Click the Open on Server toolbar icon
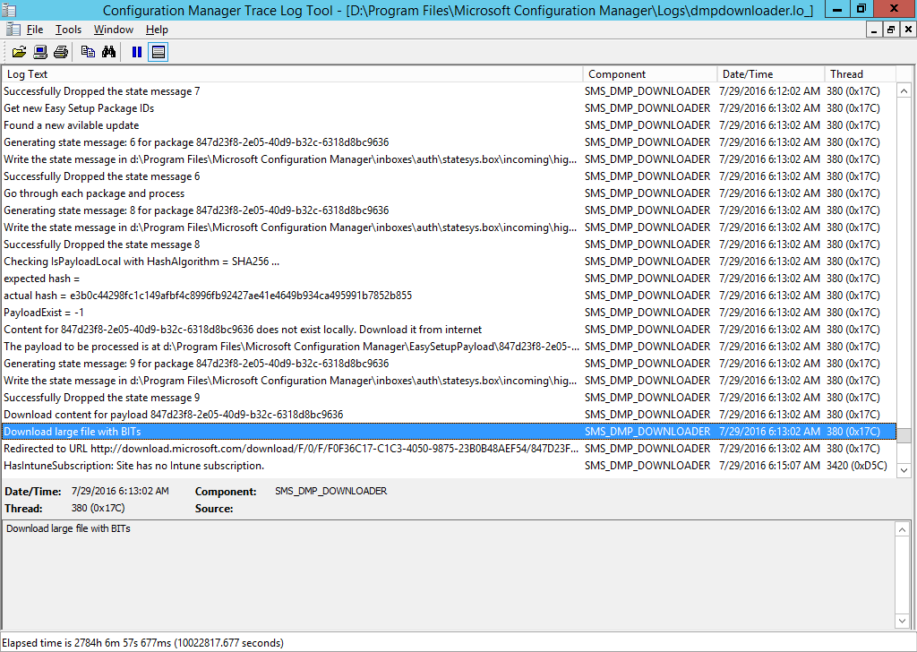 coord(40,52)
